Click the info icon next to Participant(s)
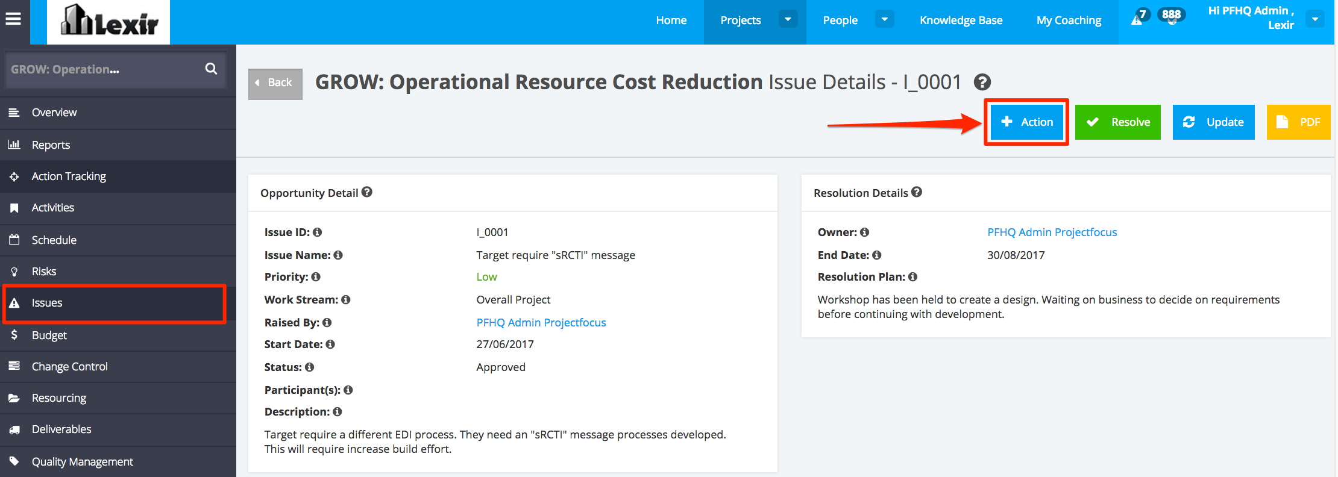Image resolution: width=1338 pixels, height=477 pixels. (x=348, y=390)
